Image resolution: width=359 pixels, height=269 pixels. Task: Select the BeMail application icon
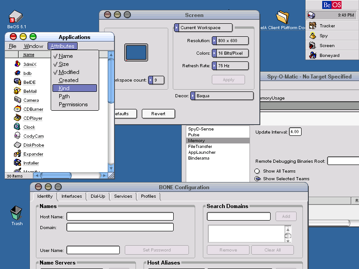(x=18, y=91)
